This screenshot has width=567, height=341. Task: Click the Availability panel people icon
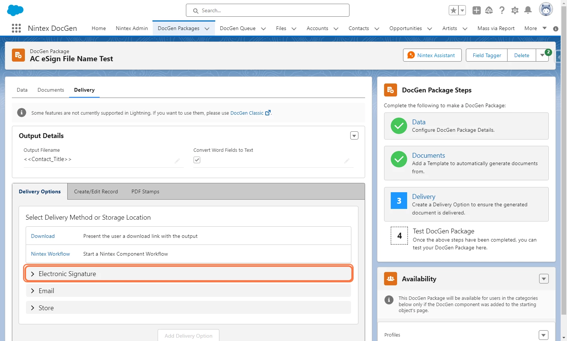pos(390,279)
